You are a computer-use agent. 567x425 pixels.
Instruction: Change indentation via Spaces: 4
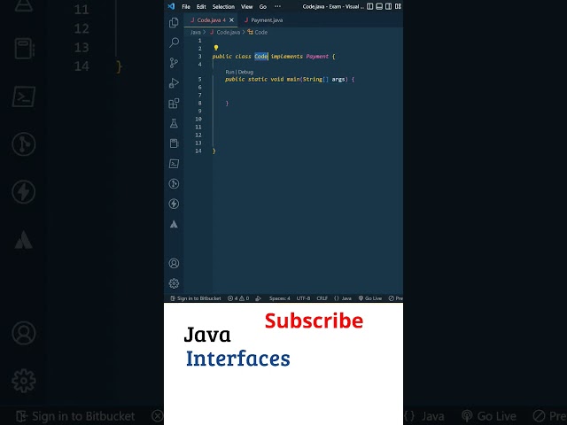(x=280, y=298)
